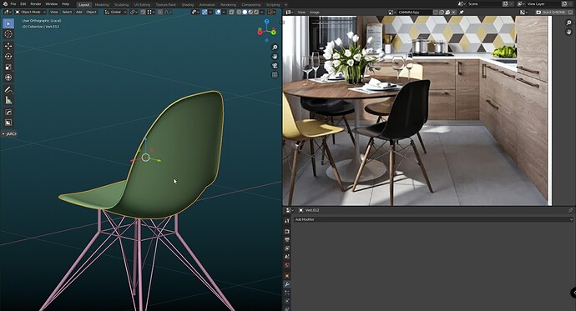Open the Global transform orientation dropdown
The height and width of the screenshot is (311, 576).
(115, 13)
